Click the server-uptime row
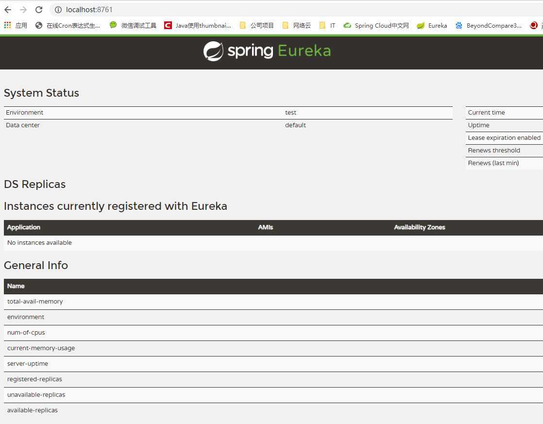 (x=273, y=364)
